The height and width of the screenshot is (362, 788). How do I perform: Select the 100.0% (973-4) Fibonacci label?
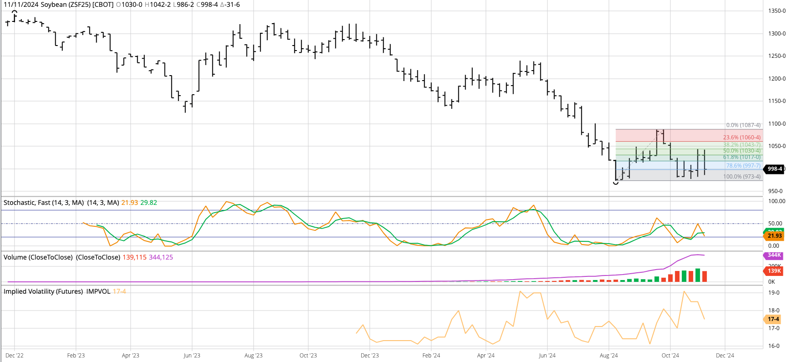(x=742, y=177)
